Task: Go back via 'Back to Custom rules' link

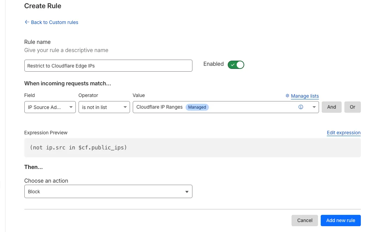Action: [x=54, y=22]
